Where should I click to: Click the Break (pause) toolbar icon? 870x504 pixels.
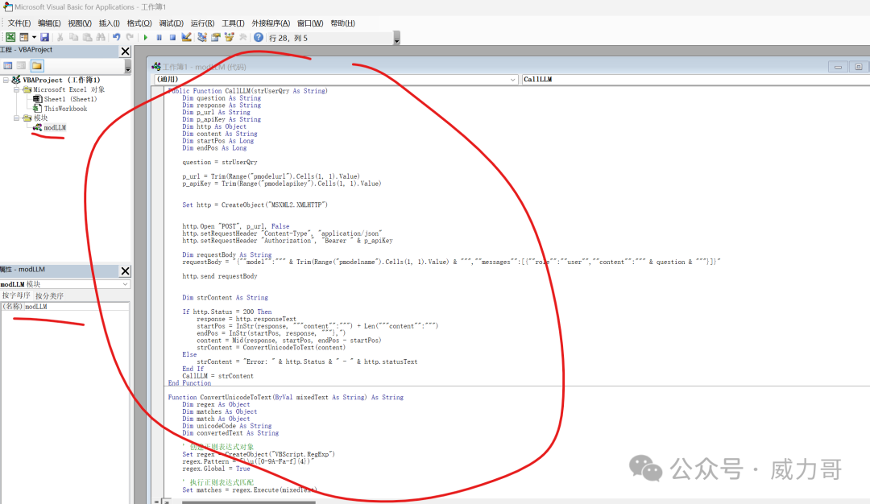159,37
